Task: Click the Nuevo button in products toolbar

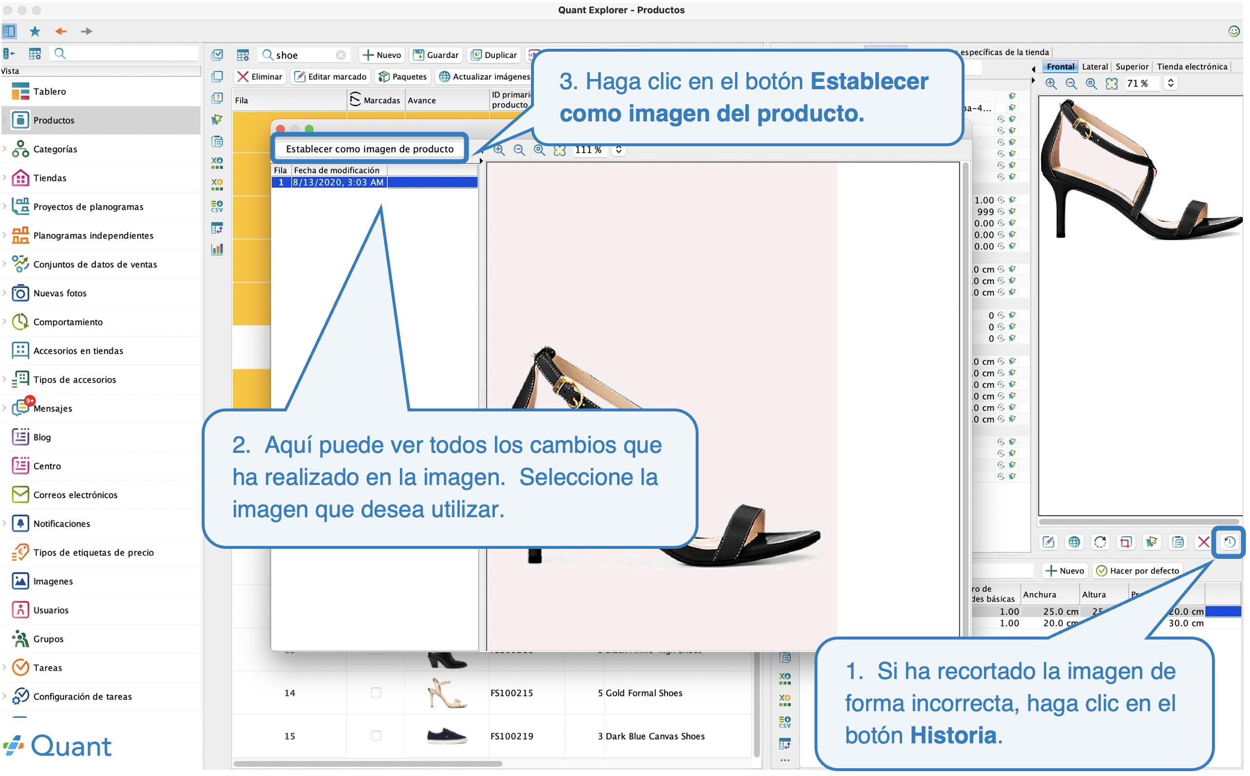Action: click(x=381, y=55)
